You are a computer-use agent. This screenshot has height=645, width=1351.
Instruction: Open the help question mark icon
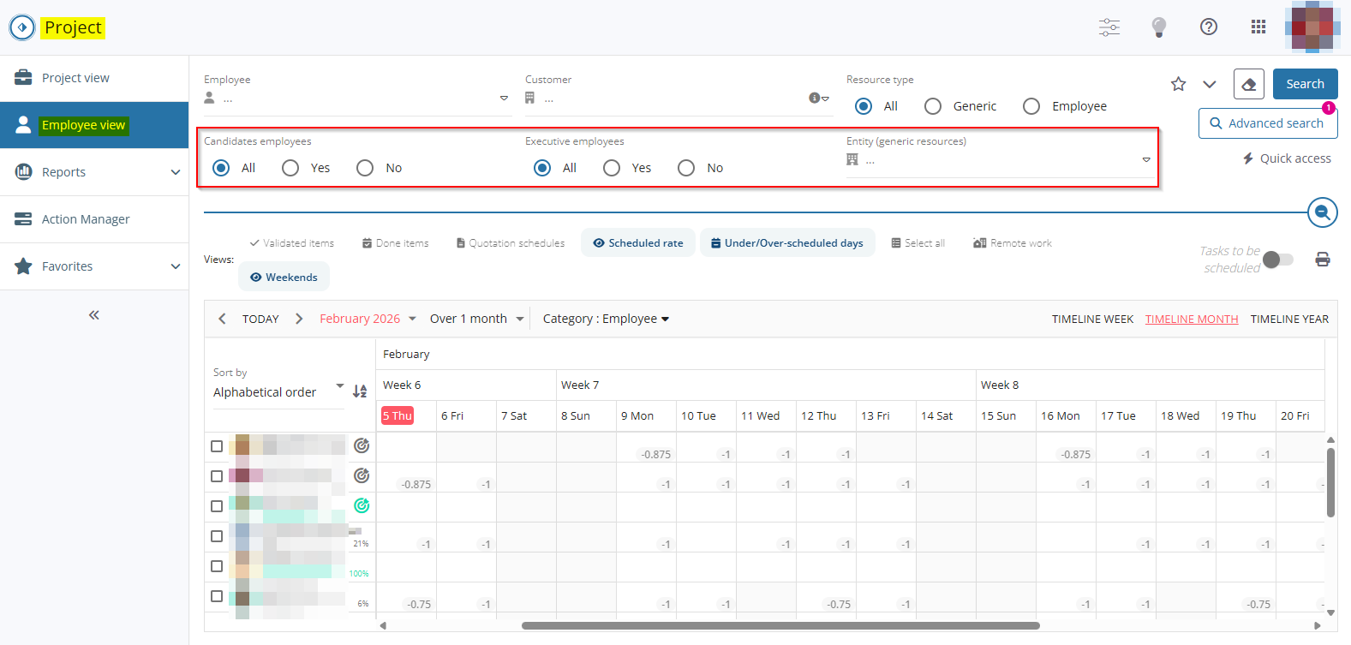click(x=1208, y=27)
